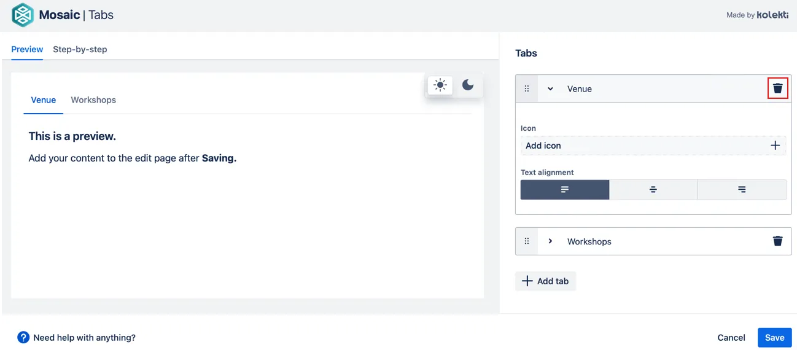Grab the Workshops row drag handle
Image resolution: width=797 pixels, height=350 pixels.
(x=527, y=241)
